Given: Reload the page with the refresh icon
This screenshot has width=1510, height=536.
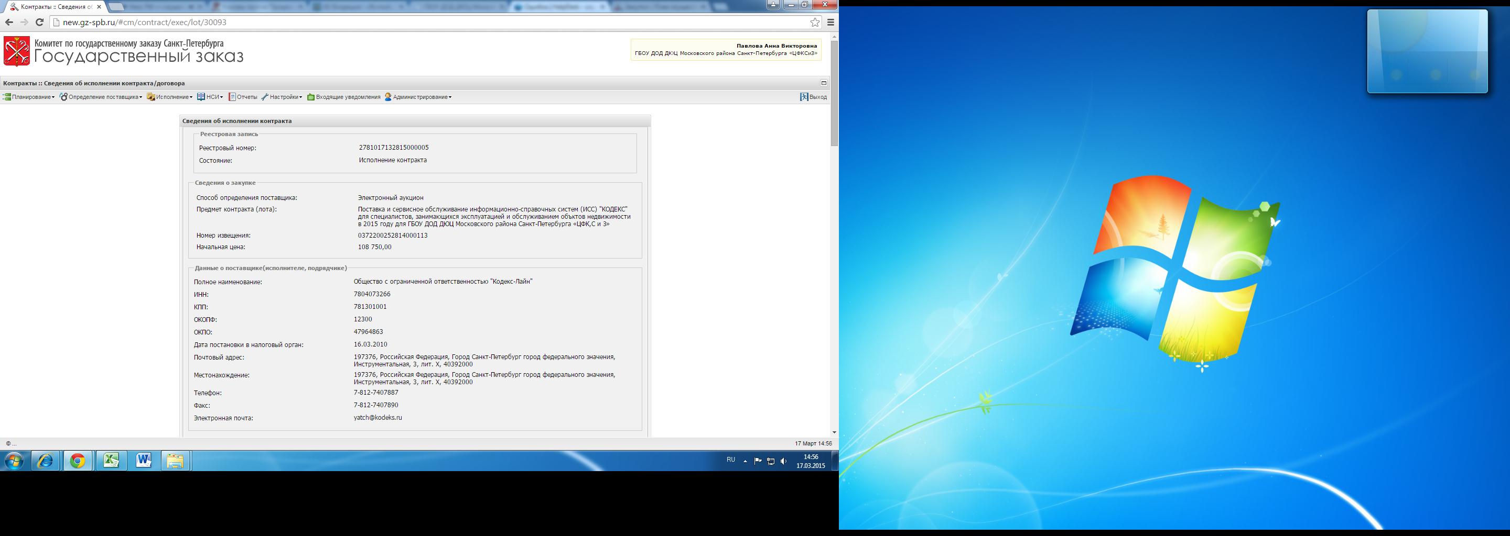Looking at the screenshot, I should tap(39, 22).
